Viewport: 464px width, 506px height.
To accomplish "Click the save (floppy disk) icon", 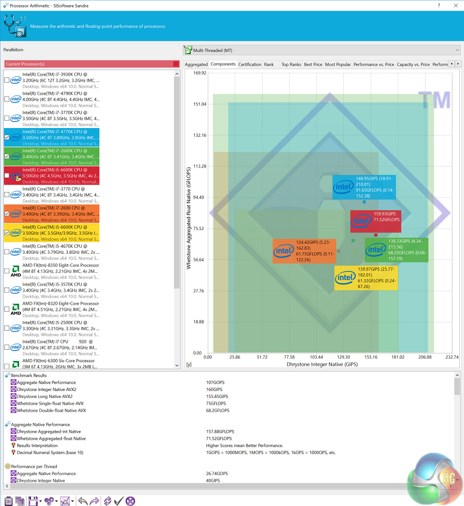I will (32, 500).
